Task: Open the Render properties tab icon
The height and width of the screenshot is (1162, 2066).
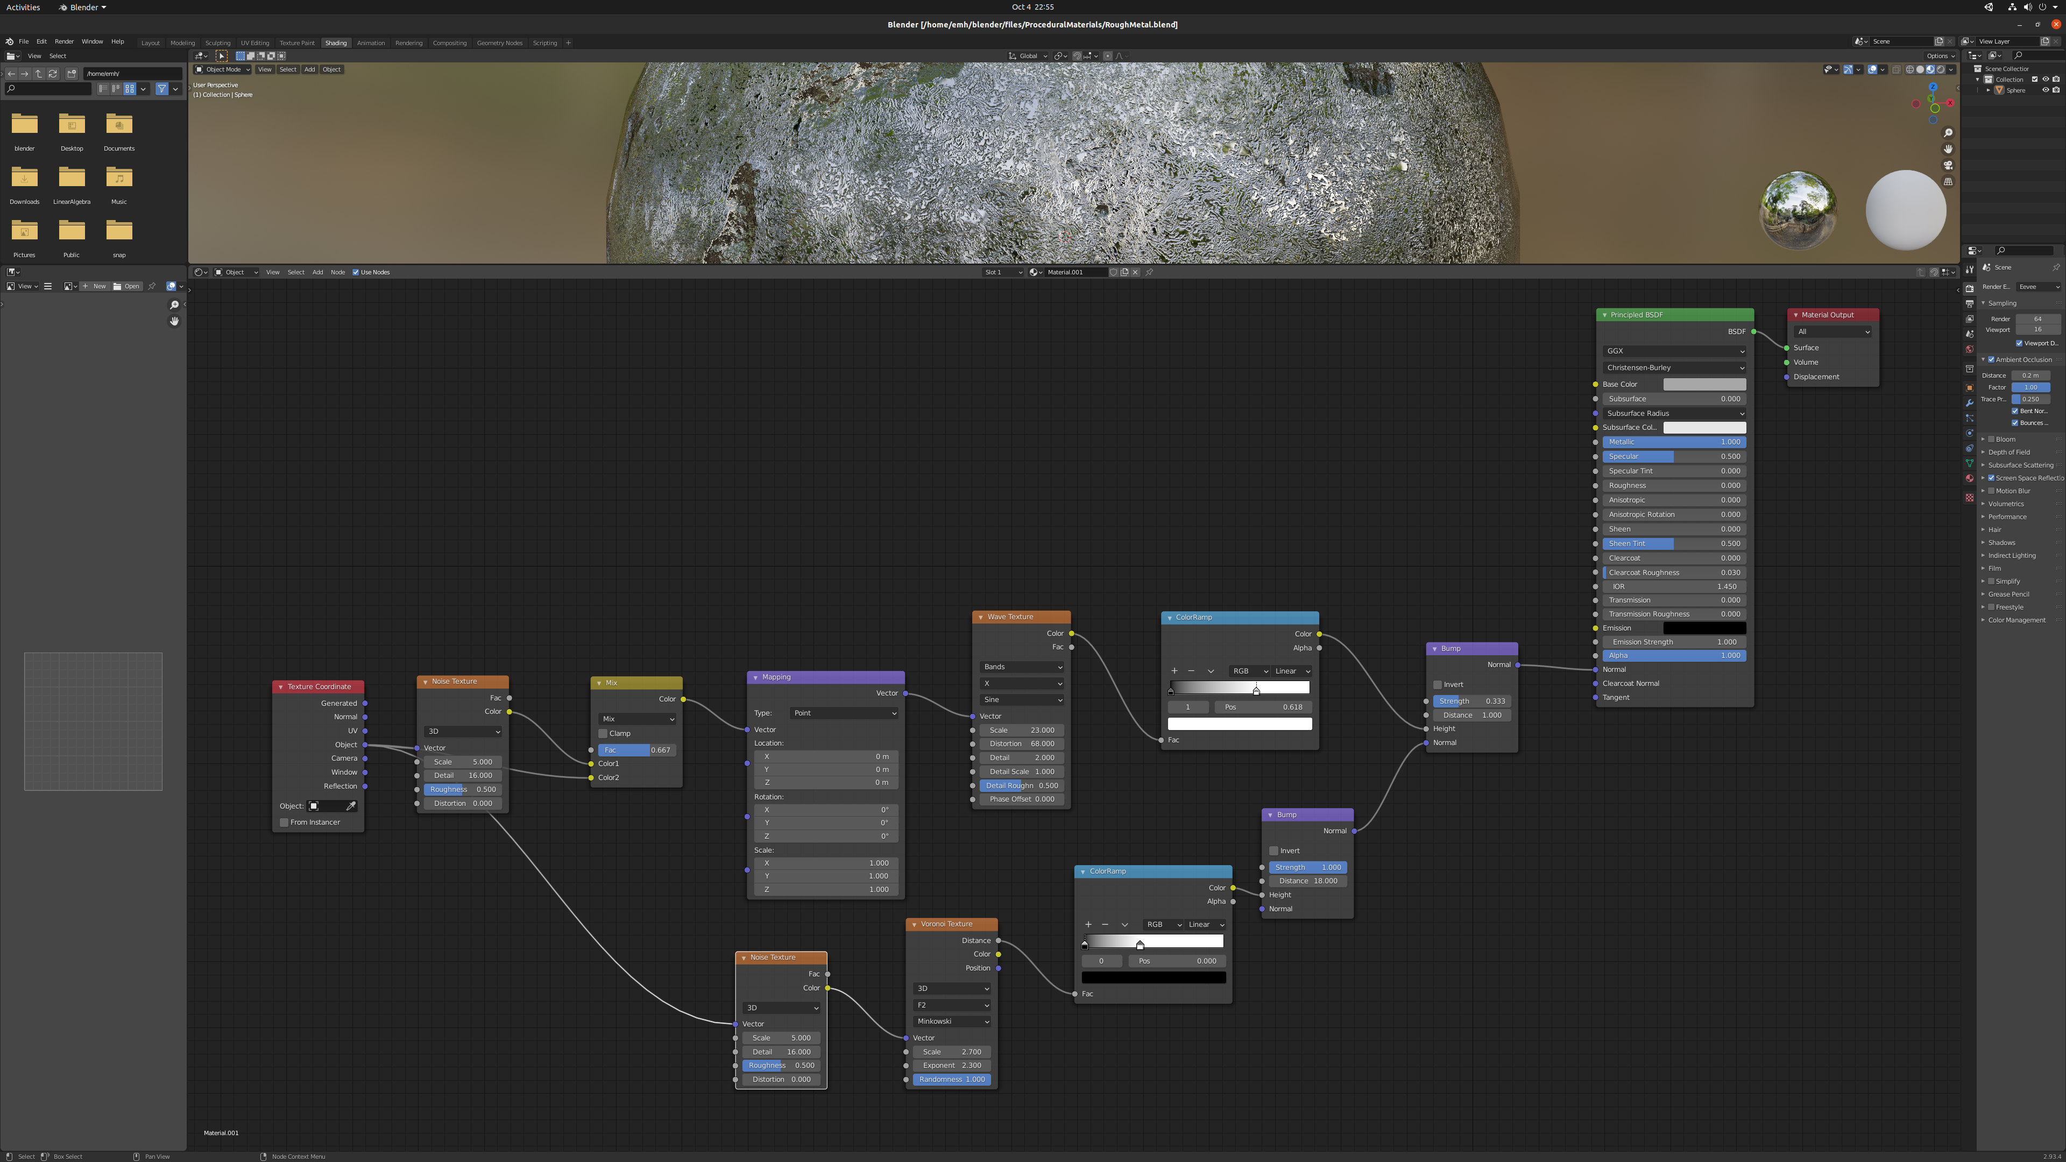Action: pos(1969,289)
